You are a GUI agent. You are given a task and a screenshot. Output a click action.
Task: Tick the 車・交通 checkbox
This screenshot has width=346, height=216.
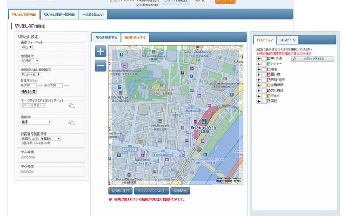(264, 59)
